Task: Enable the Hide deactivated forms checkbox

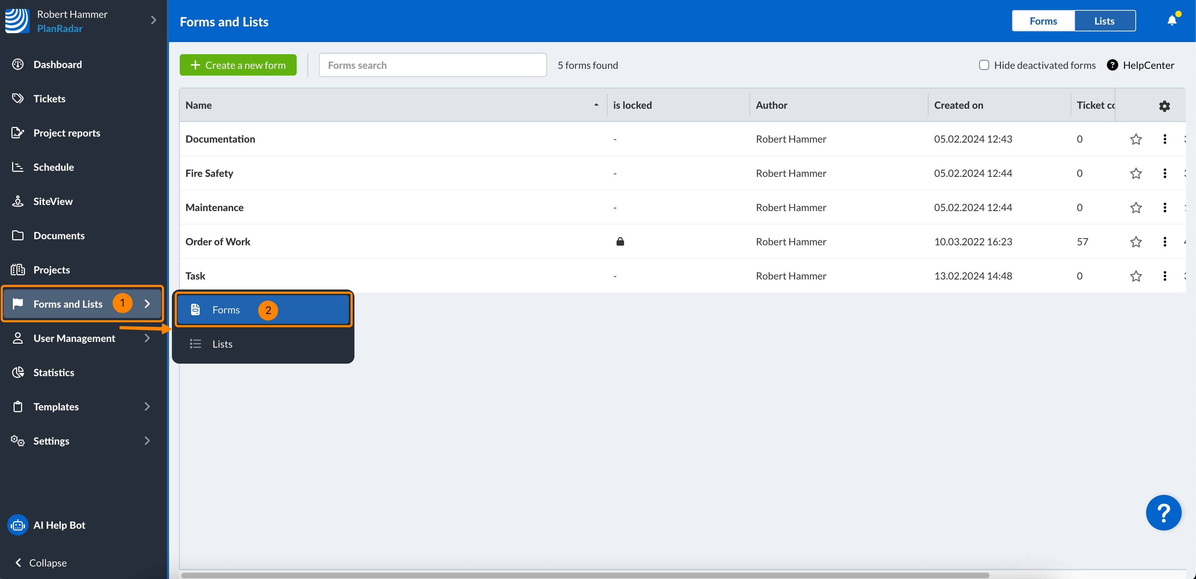Action: (x=984, y=65)
